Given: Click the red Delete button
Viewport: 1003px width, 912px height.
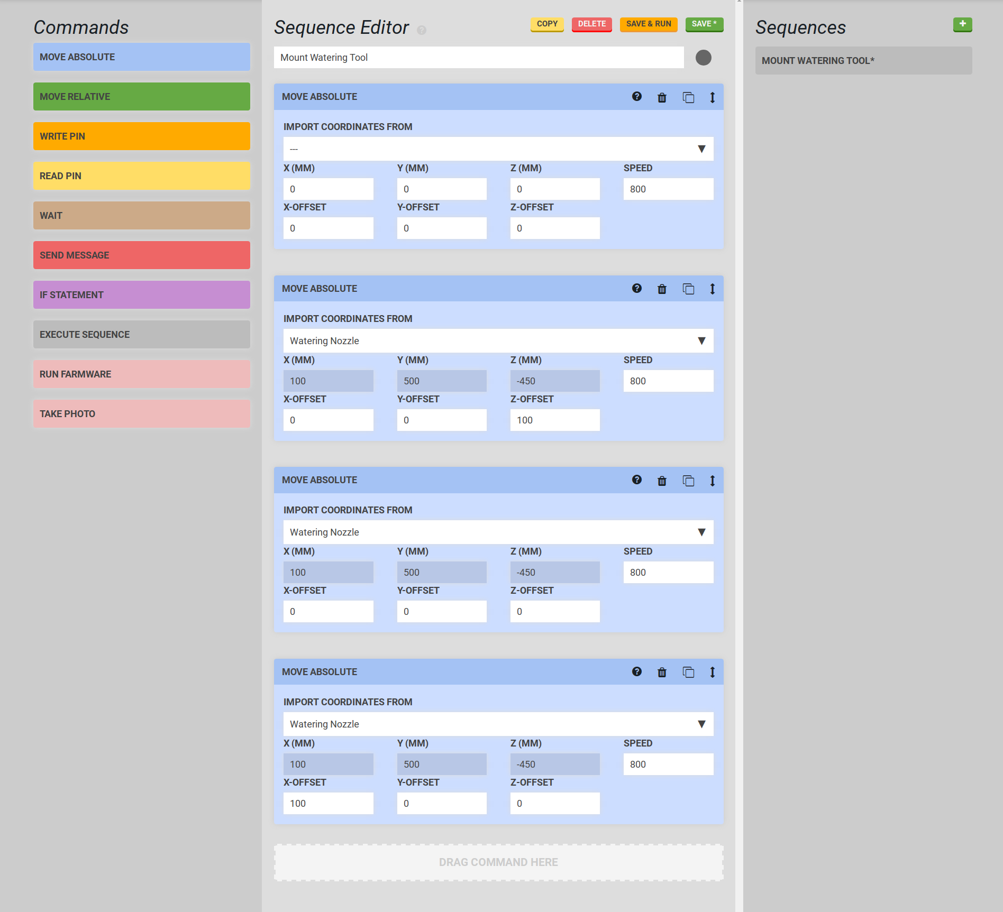Looking at the screenshot, I should click(591, 24).
